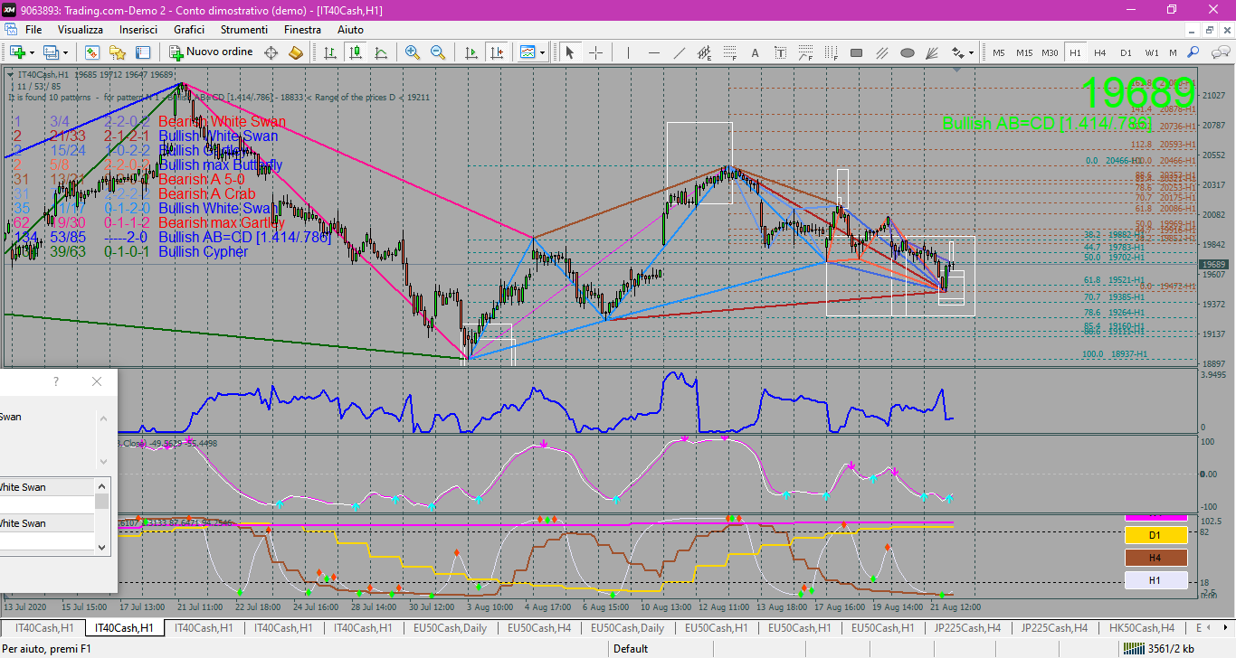Switch timeframe to H4
The image size is (1236, 658).
[x=1100, y=52]
